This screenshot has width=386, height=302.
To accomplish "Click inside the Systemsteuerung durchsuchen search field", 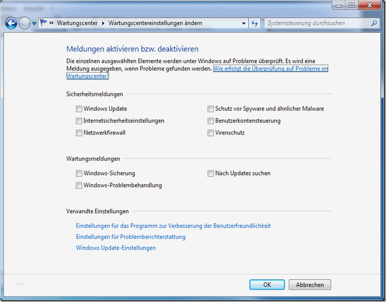I will [312, 23].
